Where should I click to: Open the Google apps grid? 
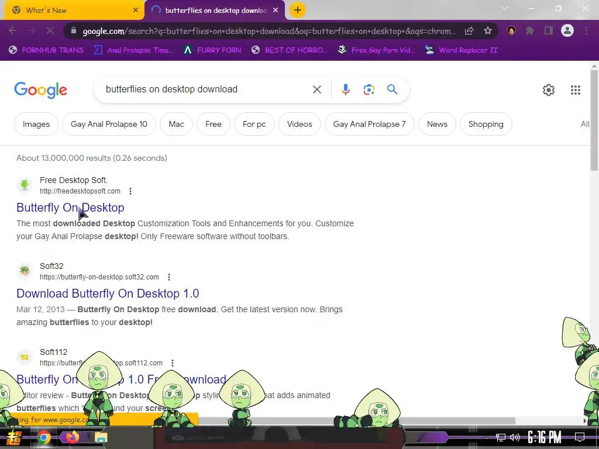(576, 90)
